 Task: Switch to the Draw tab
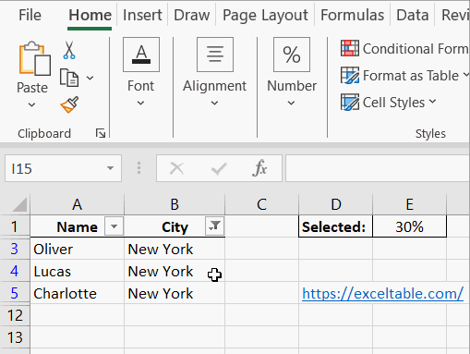click(x=192, y=15)
